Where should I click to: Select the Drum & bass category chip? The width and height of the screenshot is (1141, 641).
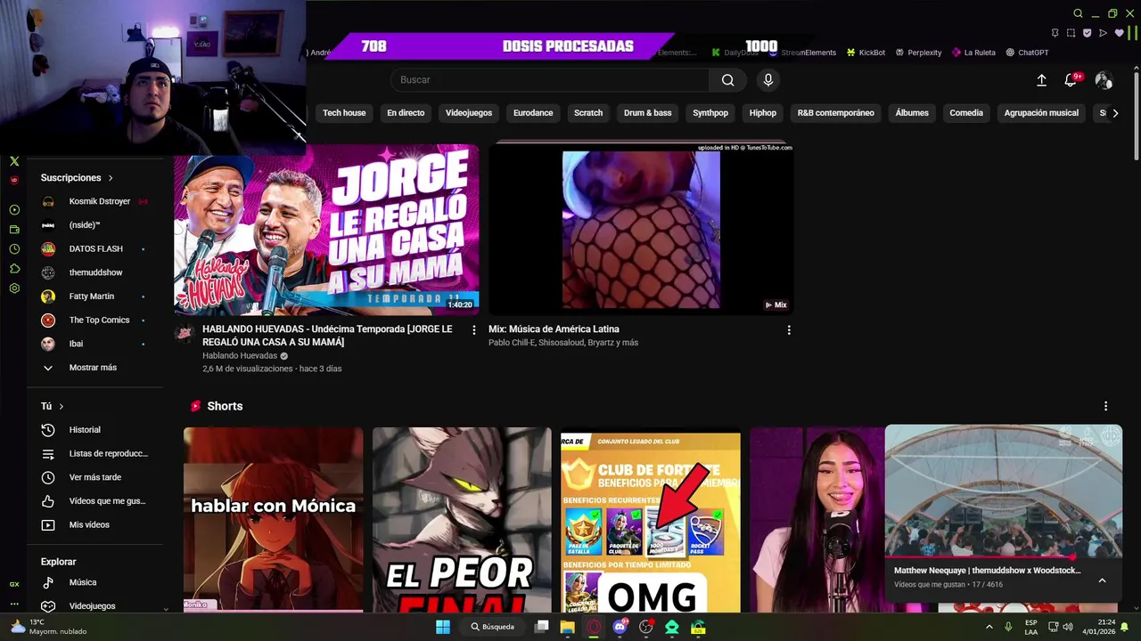[648, 113]
